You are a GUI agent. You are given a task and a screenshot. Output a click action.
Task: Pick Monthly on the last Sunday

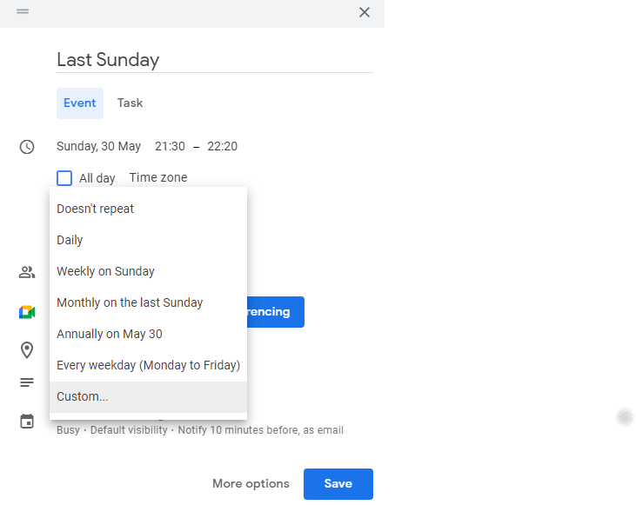coord(130,302)
